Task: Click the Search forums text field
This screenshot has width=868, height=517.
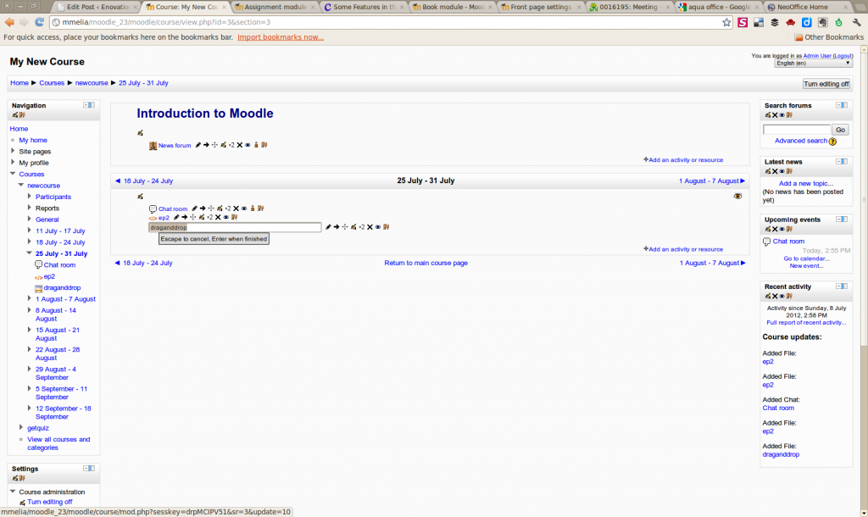Action: (x=797, y=130)
